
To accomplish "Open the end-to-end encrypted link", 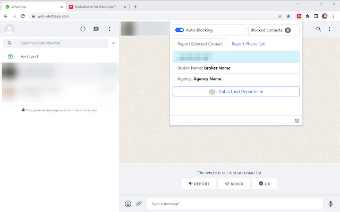I will point(81,110).
